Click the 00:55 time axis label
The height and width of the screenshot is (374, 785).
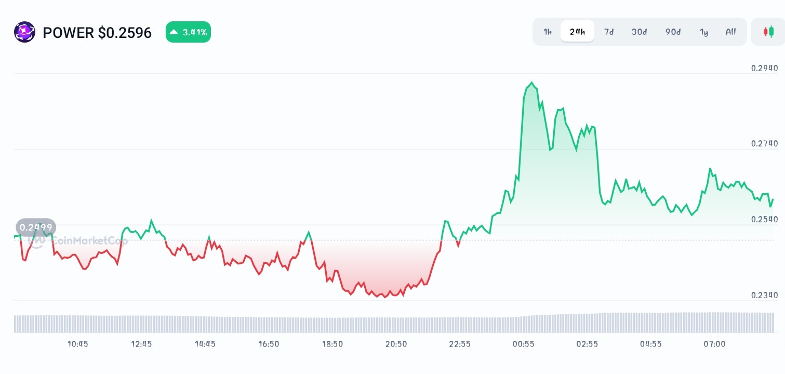pos(523,344)
